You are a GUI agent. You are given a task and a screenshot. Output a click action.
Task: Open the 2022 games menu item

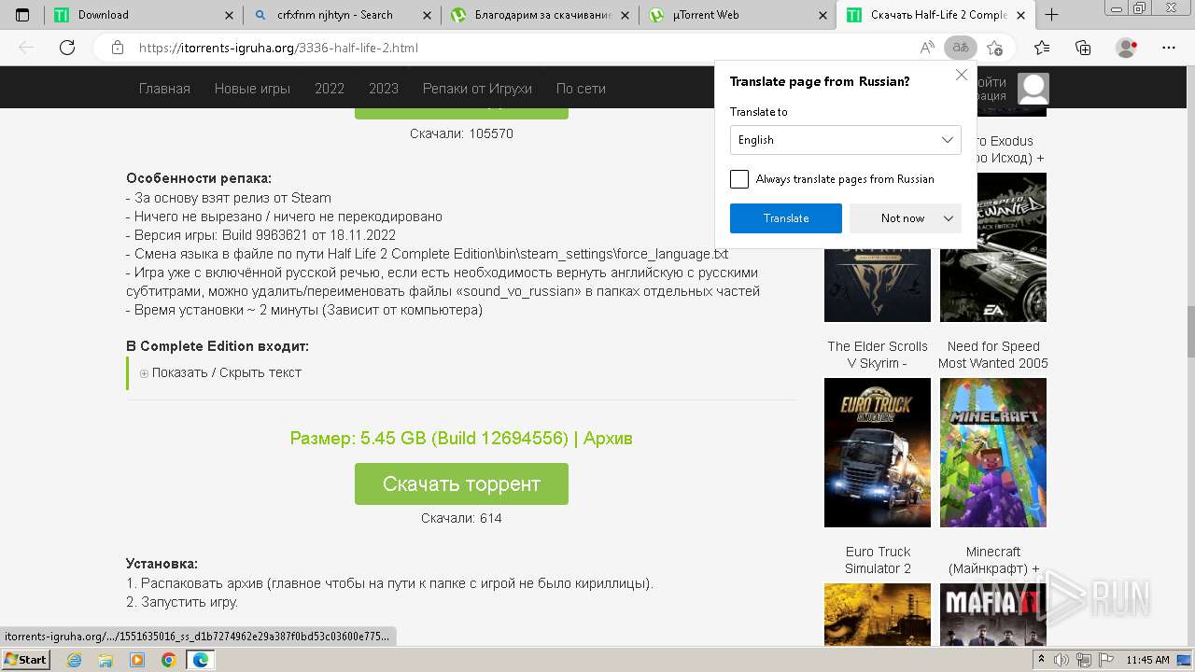pos(330,89)
